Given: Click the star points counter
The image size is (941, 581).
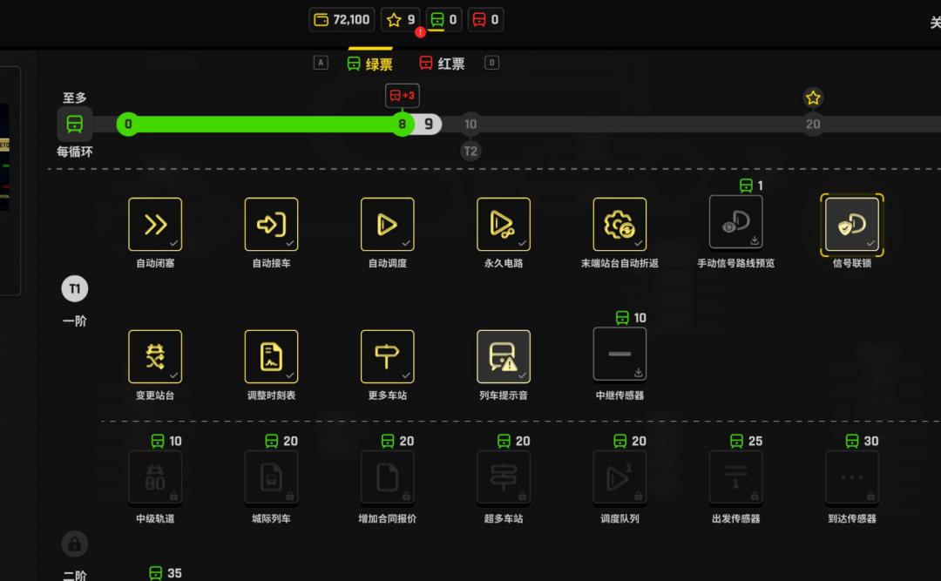Looking at the screenshot, I should point(402,19).
